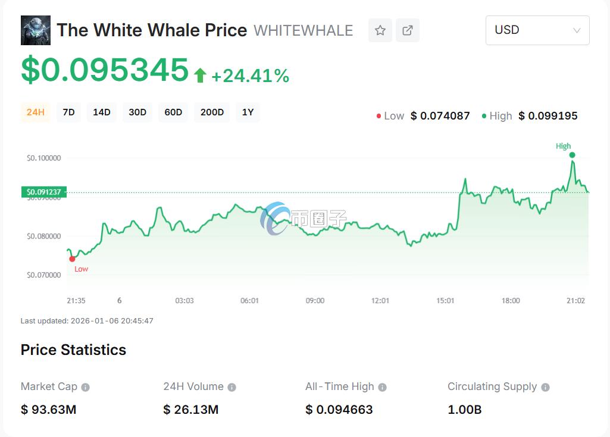This screenshot has height=437, width=610.
Task: Click the 24H Volume info icon
Action: 232,387
